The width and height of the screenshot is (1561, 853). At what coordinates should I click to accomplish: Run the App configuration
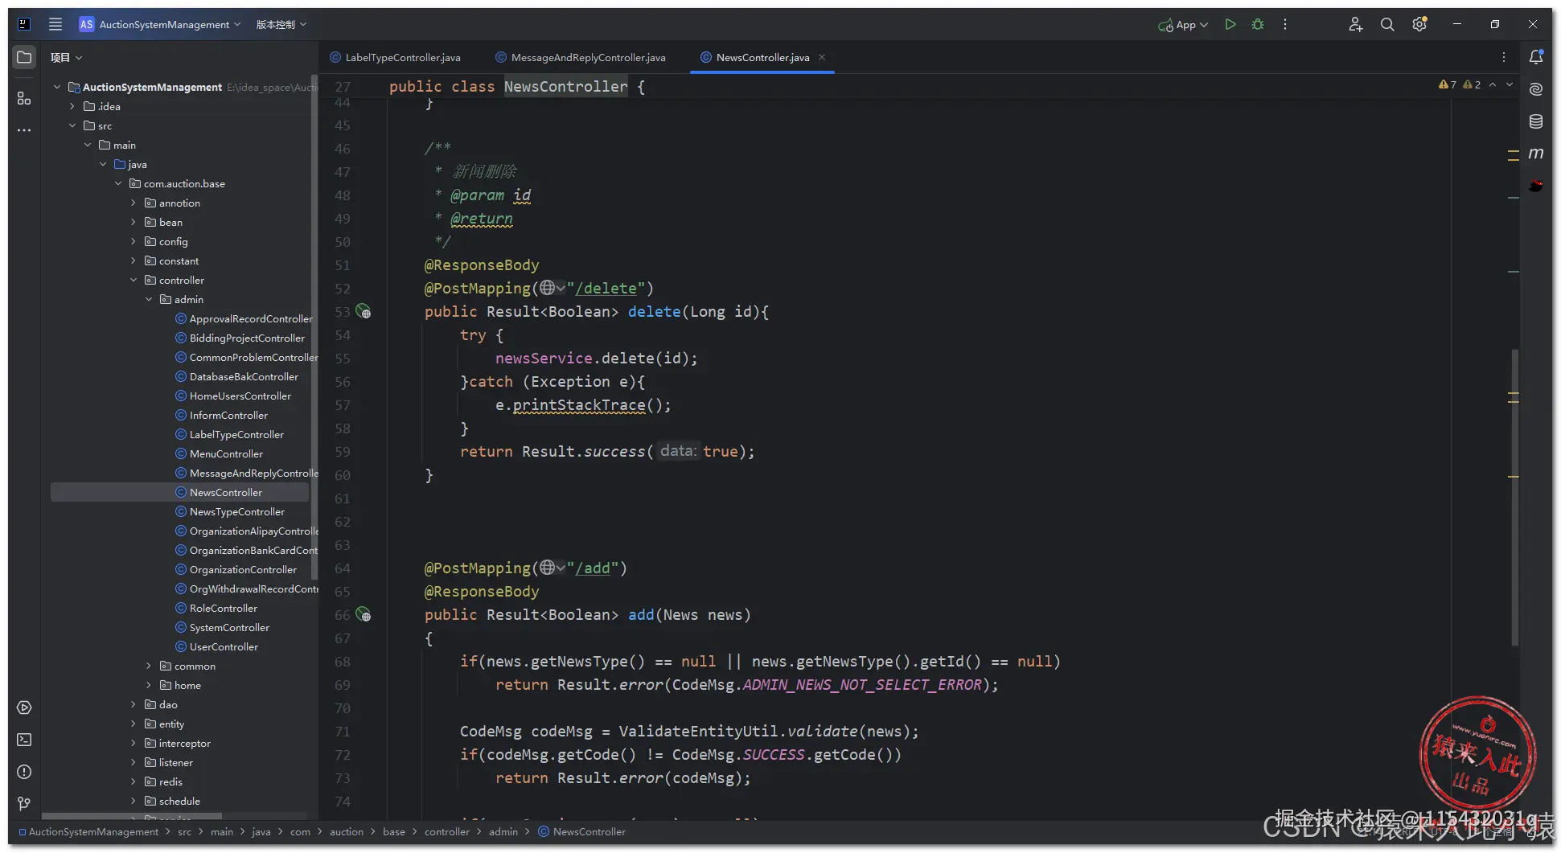tap(1230, 24)
